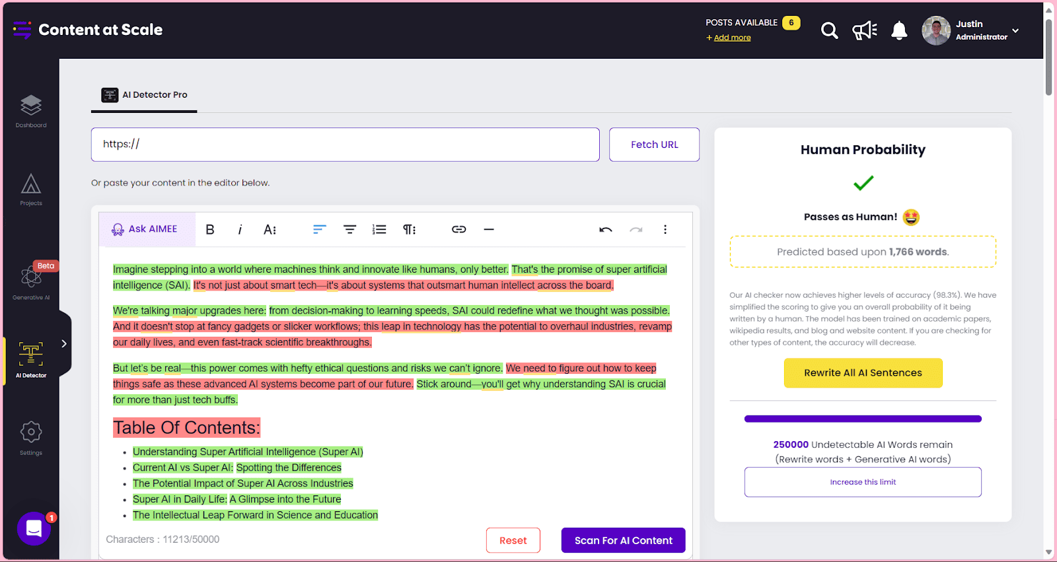The height and width of the screenshot is (562, 1057).
Task: Click the Fetch URL button
Action: [x=654, y=145]
